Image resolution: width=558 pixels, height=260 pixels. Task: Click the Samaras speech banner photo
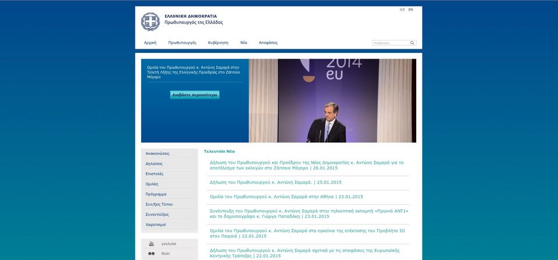point(332,100)
